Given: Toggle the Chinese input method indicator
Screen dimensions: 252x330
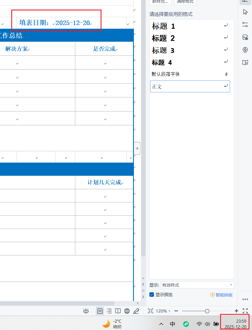Looking at the screenshot, I should [x=173, y=324].
